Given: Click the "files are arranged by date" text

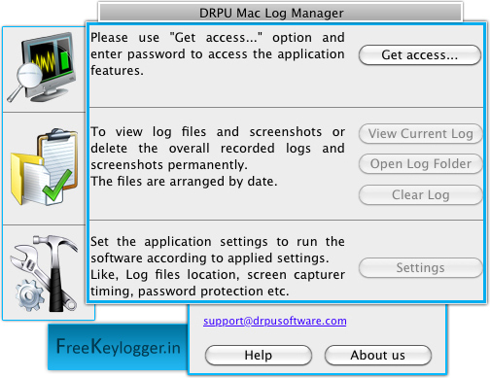Looking at the screenshot, I should pos(197,182).
